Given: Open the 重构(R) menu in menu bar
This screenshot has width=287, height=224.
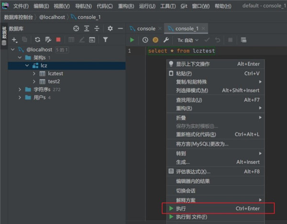Looking at the screenshot, I should pyautogui.click(x=126, y=6).
